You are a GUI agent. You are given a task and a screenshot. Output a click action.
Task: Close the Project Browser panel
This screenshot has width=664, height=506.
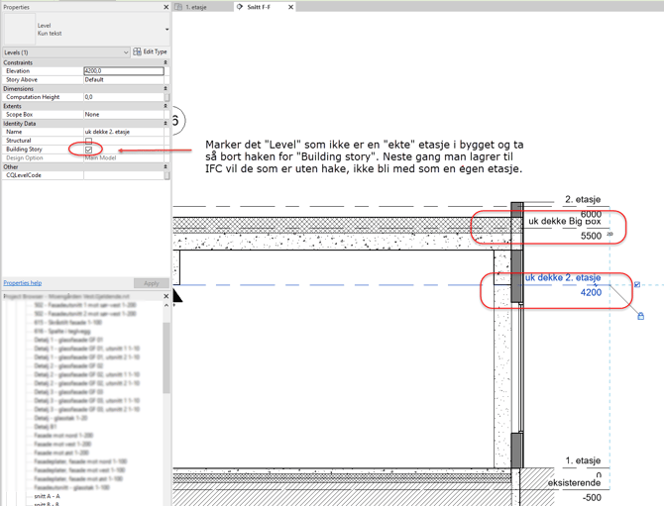[x=166, y=296]
